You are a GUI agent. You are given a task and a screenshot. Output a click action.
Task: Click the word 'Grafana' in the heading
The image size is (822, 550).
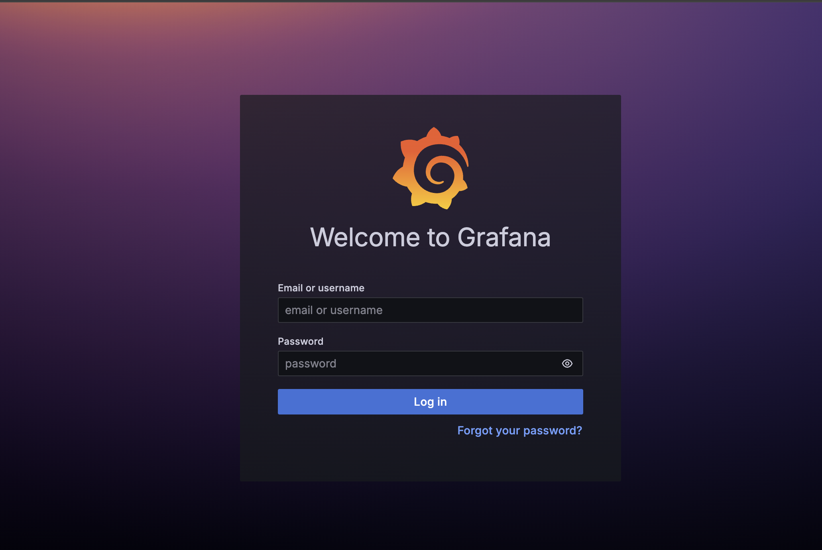(x=504, y=237)
